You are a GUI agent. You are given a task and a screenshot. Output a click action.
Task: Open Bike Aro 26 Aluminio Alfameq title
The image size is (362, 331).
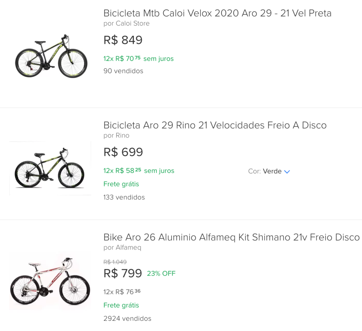[x=231, y=237]
